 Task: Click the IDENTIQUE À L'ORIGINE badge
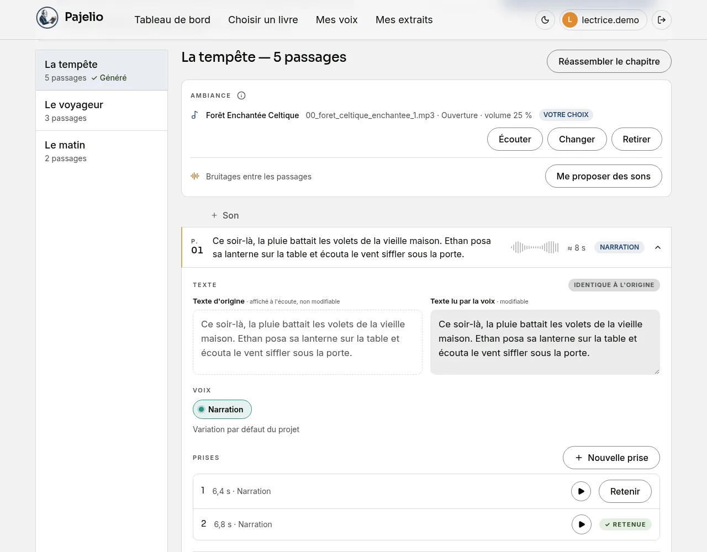click(614, 285)
